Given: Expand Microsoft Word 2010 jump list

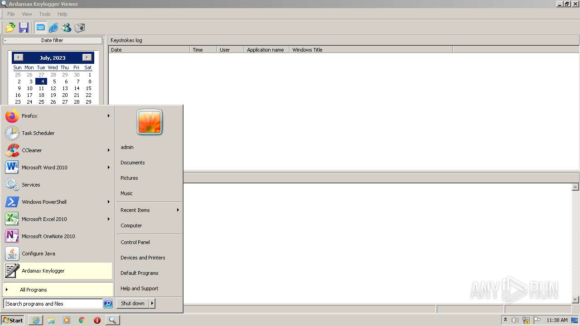Looking at the screenshot, I should click(109, 168).
